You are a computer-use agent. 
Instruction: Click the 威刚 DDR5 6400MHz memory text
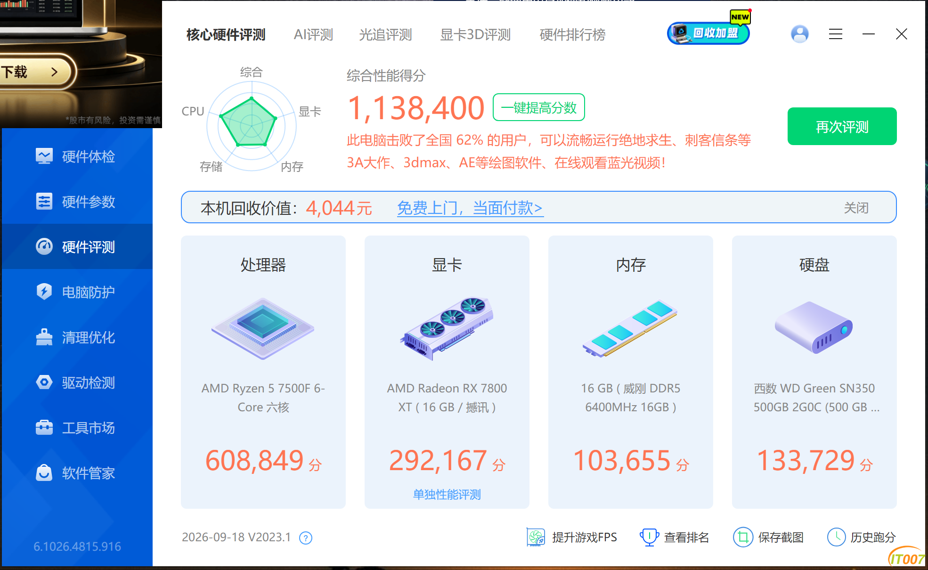[x=630, y=398]
